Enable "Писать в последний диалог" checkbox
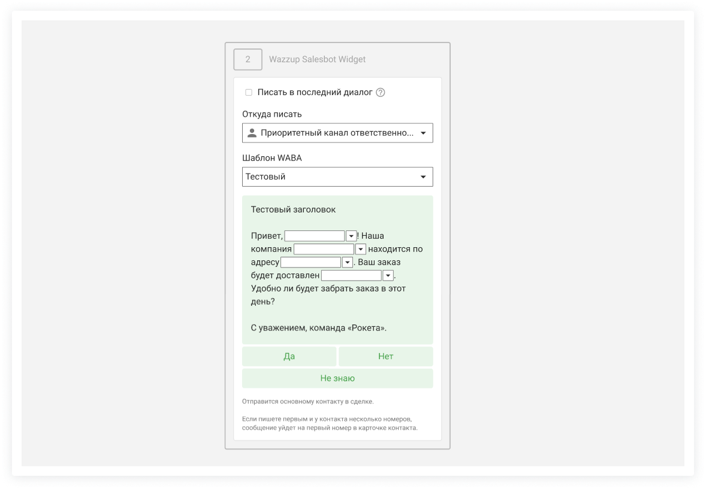Screen dimensions: 706x489 coord(249,93)
